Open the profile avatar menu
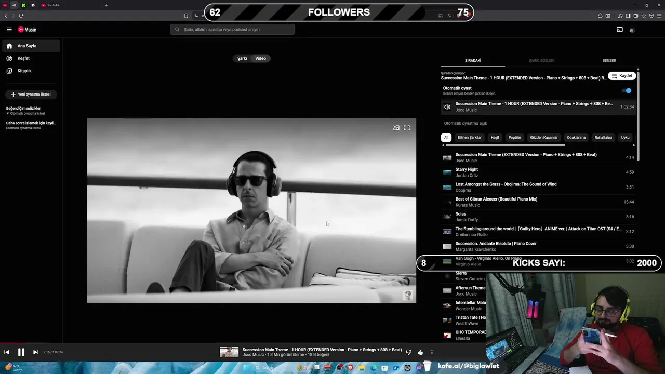Screen dimensions: 665x374 [632, 30]
